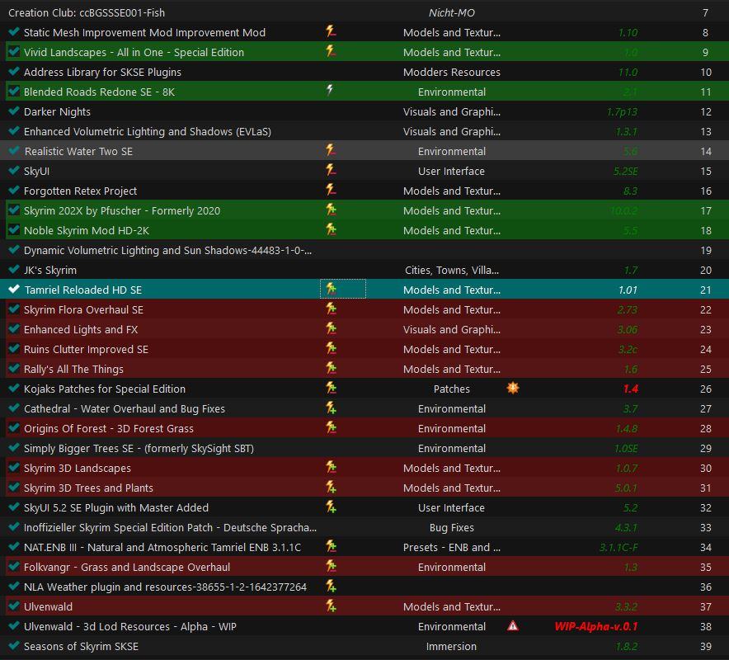Click conflict icon for Realistic Water Two SE
This screenshot has width=729, height=660.
click(331, 150)
